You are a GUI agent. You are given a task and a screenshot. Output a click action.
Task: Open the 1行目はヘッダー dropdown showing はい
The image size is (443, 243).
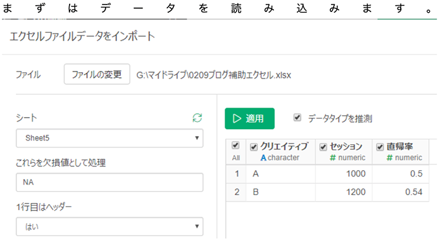pos(109,227)
